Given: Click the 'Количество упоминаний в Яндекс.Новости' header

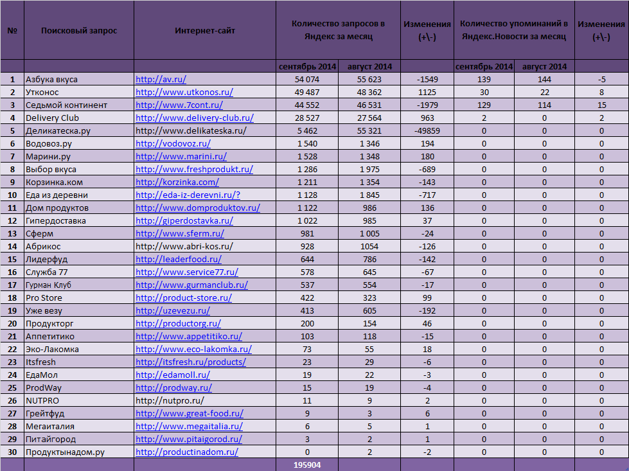Looking at the screenshot, I should coord(514,30).
